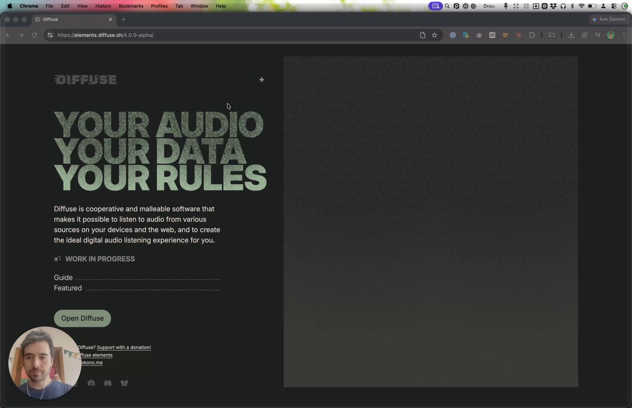Viewport: 632px width, 408px height.
Task: Click the Bluetooth icon in the menu bar
Action: tap(572, 6)
